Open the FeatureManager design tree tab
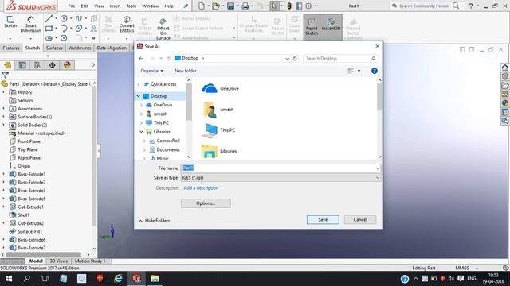Viewport: 510px width, 286px height. [x=7, y=65]
